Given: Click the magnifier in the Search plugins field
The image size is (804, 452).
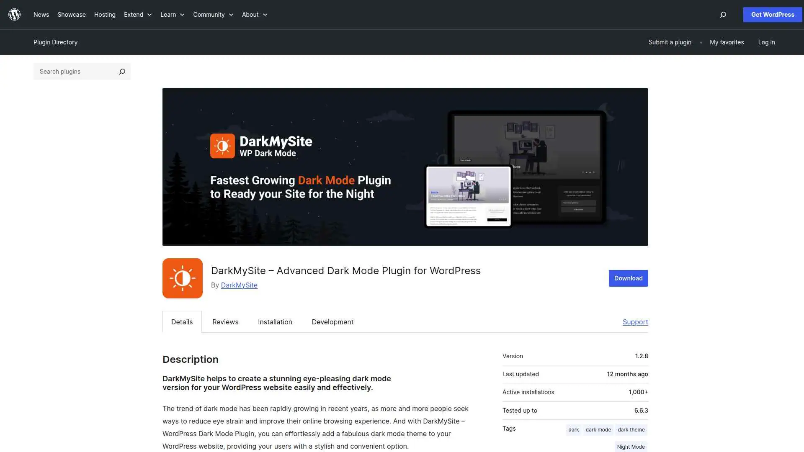Looking at the screenshot, I should point(122,71).
